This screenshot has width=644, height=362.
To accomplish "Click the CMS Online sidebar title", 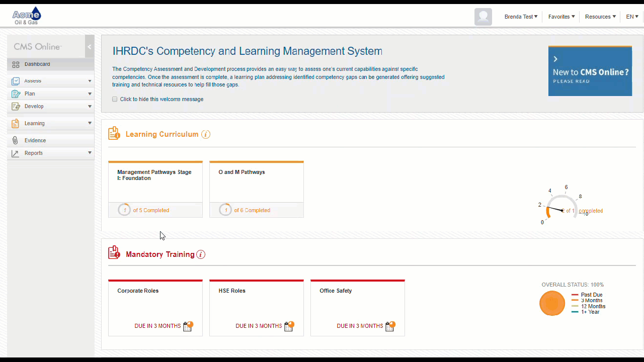I will [38, 47].
